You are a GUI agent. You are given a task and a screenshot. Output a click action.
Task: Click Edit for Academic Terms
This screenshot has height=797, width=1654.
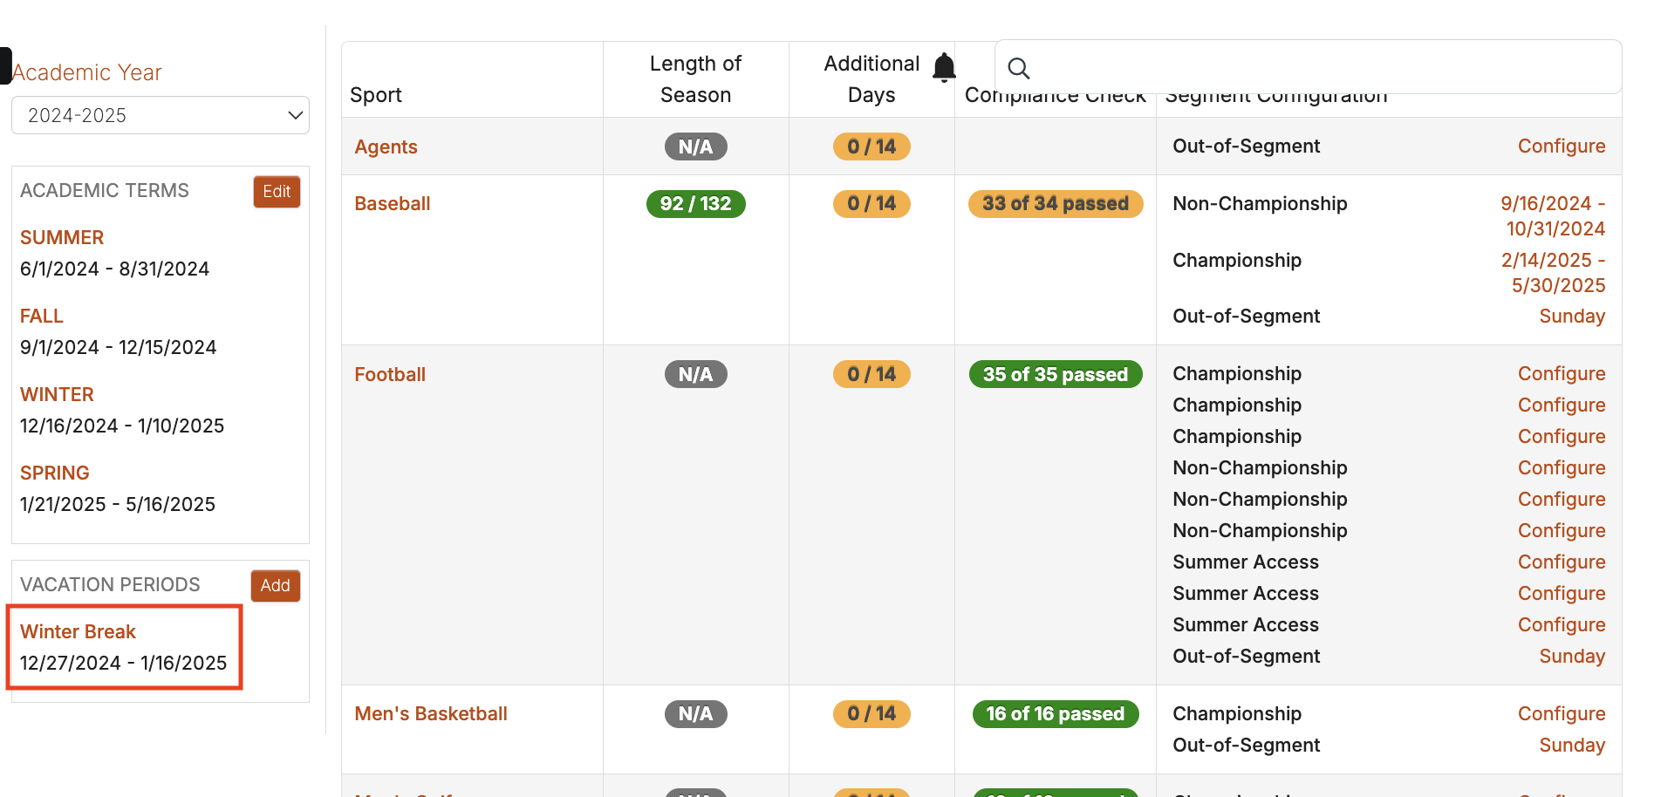coord(277,192)
